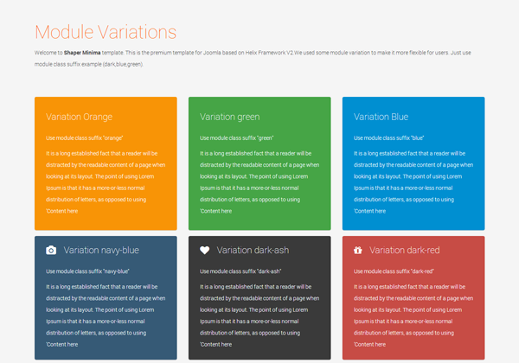Click the Module Variations page heading
This screenshot has height=363, width=519.
pos(106,32)
